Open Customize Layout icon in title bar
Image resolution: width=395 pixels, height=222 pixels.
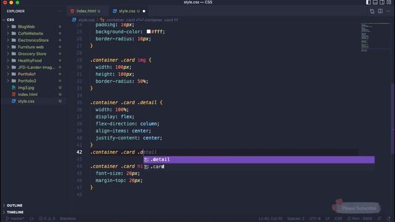pos(389,2)
